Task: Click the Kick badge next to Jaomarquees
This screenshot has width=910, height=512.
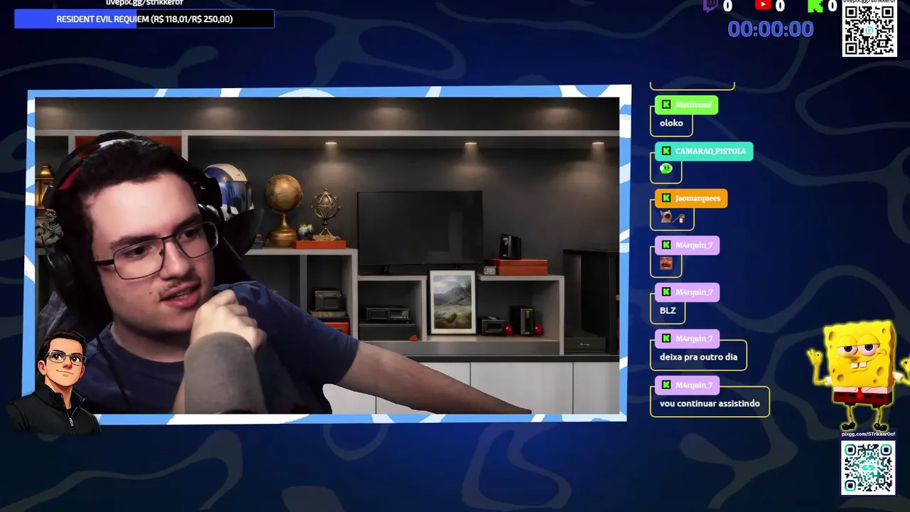Action: point(666,198)
